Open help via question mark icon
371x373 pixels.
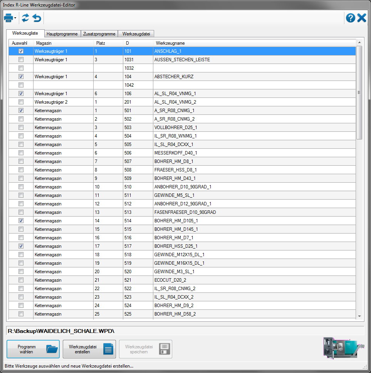click(x=350, y=18)
